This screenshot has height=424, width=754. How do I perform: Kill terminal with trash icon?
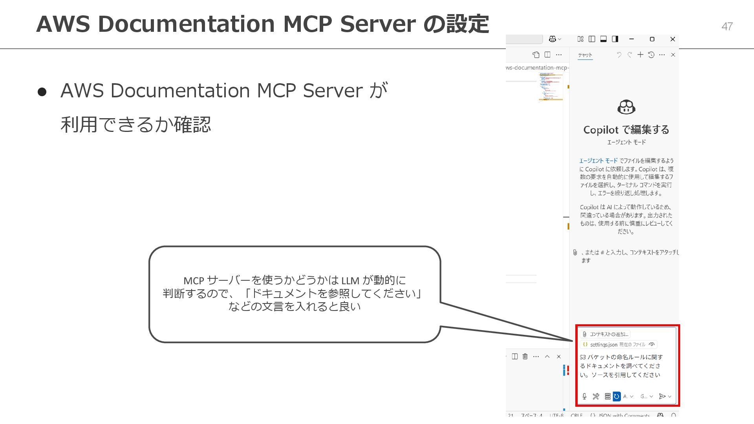pos(525,356)
